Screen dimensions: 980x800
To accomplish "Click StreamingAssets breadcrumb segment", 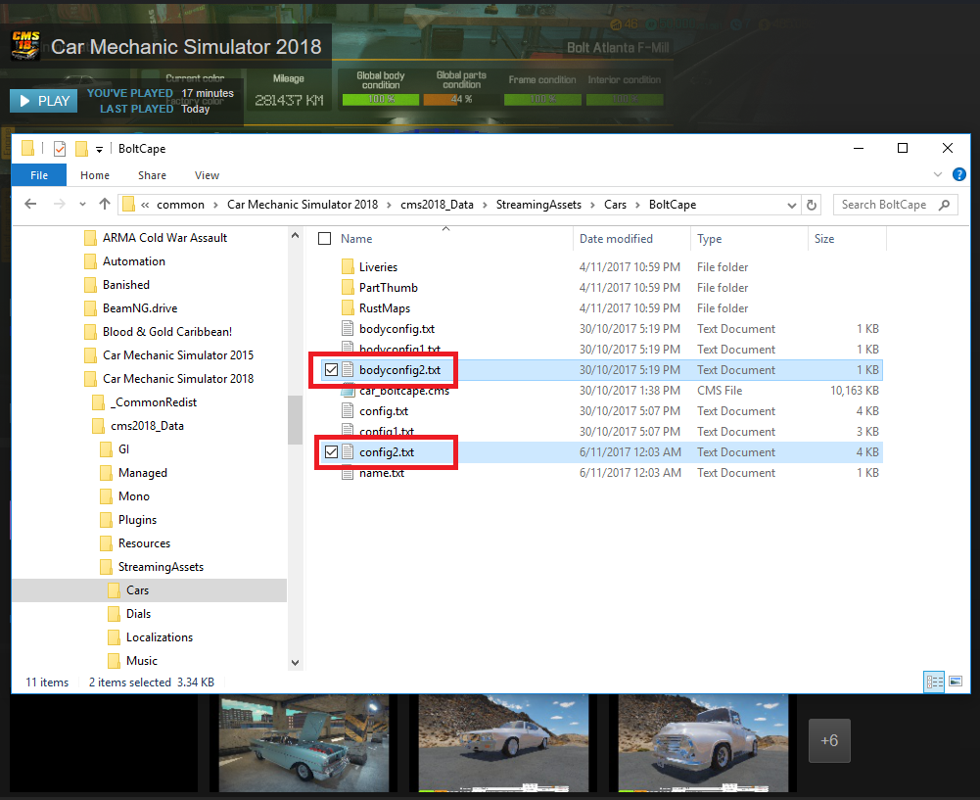I will point(538,205).
